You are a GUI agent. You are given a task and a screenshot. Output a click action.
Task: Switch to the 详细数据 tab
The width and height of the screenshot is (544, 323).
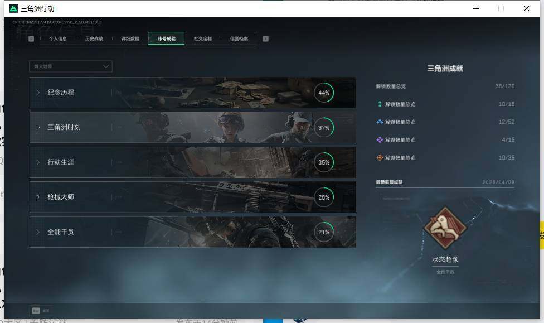(130, 38)
